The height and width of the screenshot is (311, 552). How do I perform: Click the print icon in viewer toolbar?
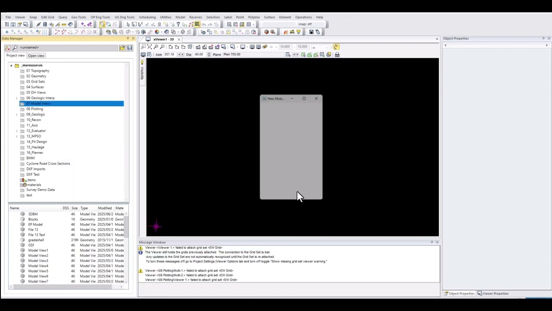point(337,54)
